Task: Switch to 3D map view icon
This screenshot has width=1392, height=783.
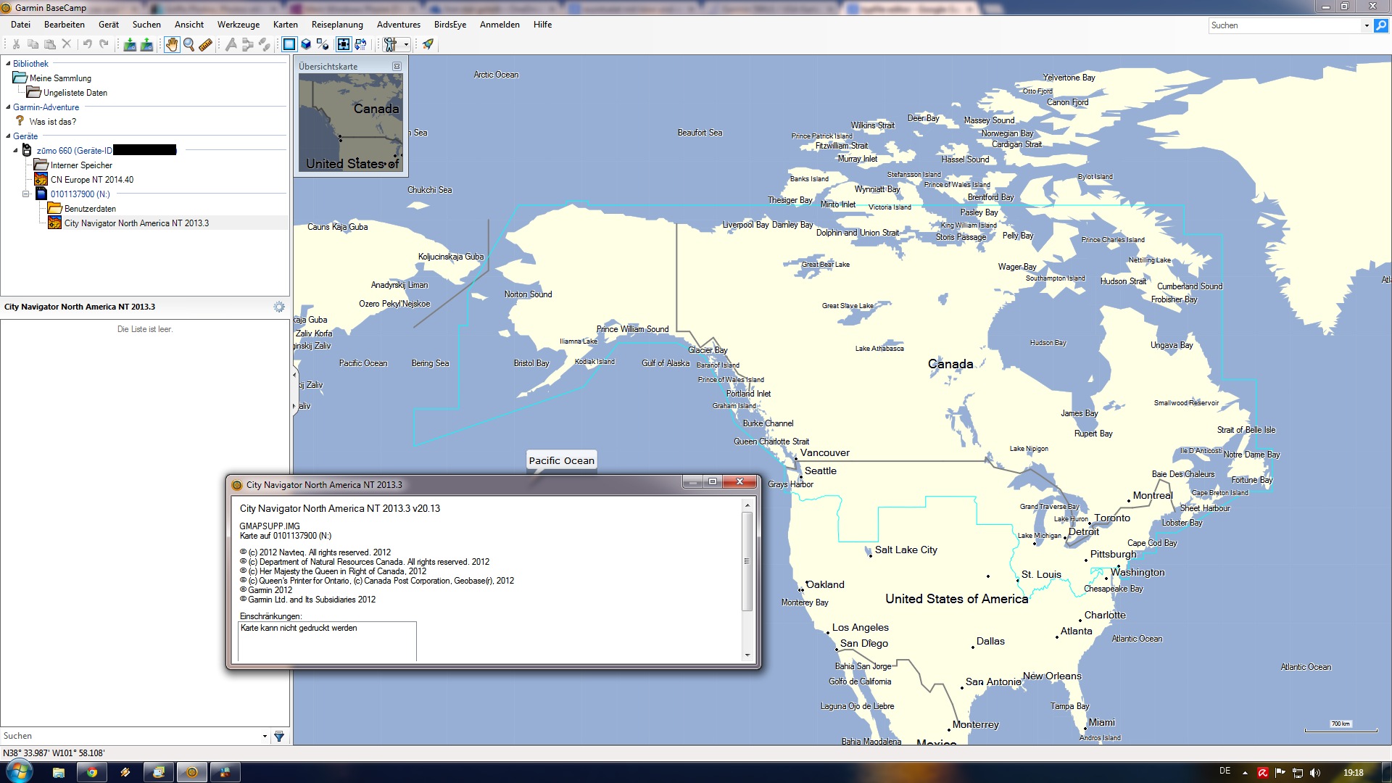Action: 306,44
